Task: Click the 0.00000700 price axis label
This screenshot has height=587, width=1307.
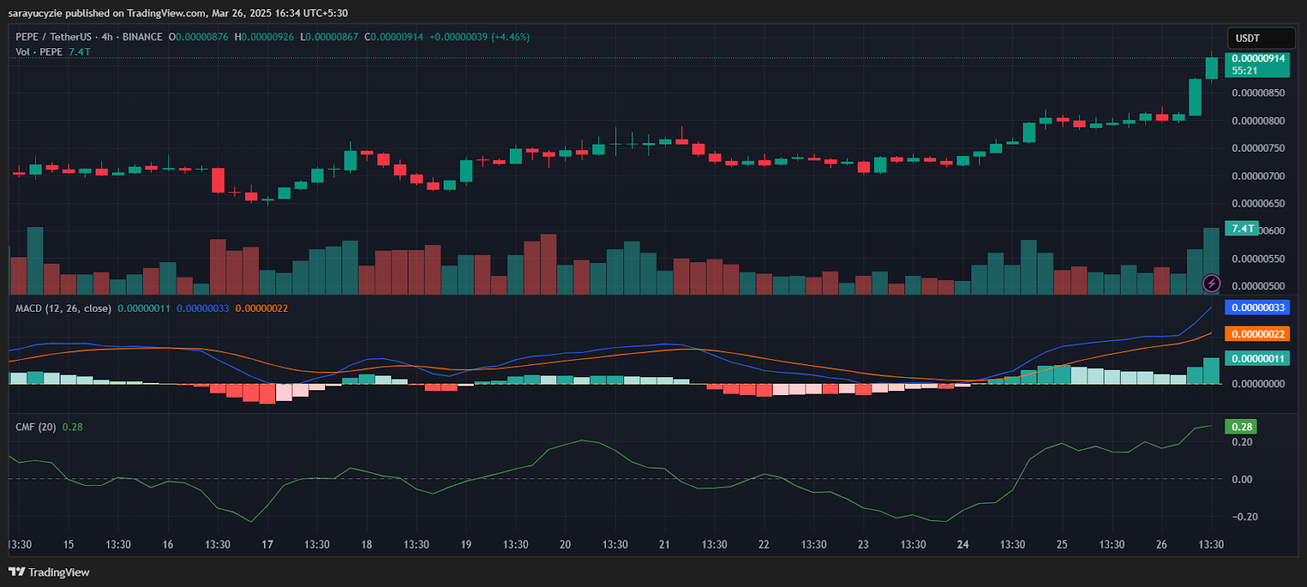Action: (1258, 176)
